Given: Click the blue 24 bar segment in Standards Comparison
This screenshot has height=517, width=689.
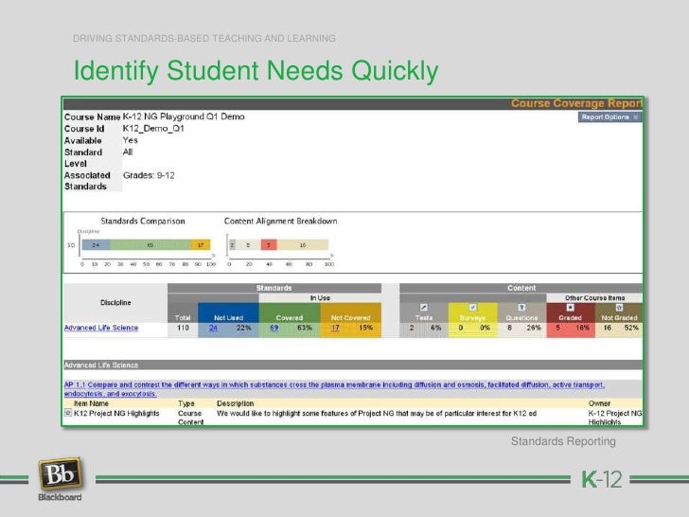Looking at the screenshot, I should (x=96, y=245).
